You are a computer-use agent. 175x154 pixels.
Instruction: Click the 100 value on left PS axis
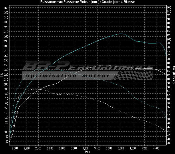click(x=6, y=132)
